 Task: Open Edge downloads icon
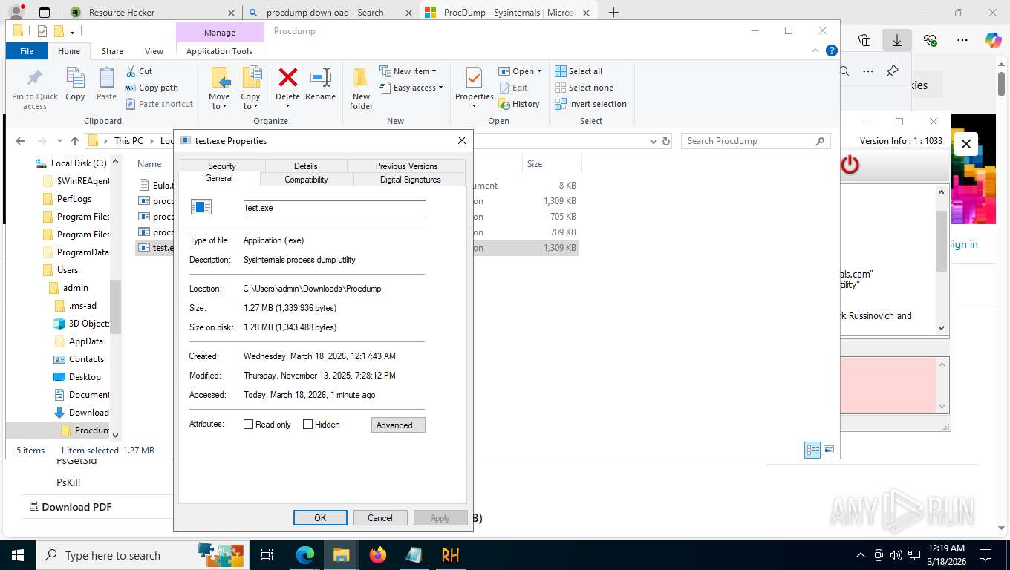coord(897,40)
